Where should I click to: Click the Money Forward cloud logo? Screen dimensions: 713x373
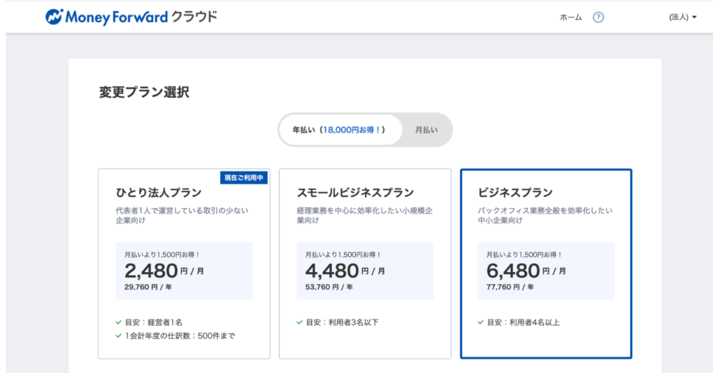click(131, 17)
